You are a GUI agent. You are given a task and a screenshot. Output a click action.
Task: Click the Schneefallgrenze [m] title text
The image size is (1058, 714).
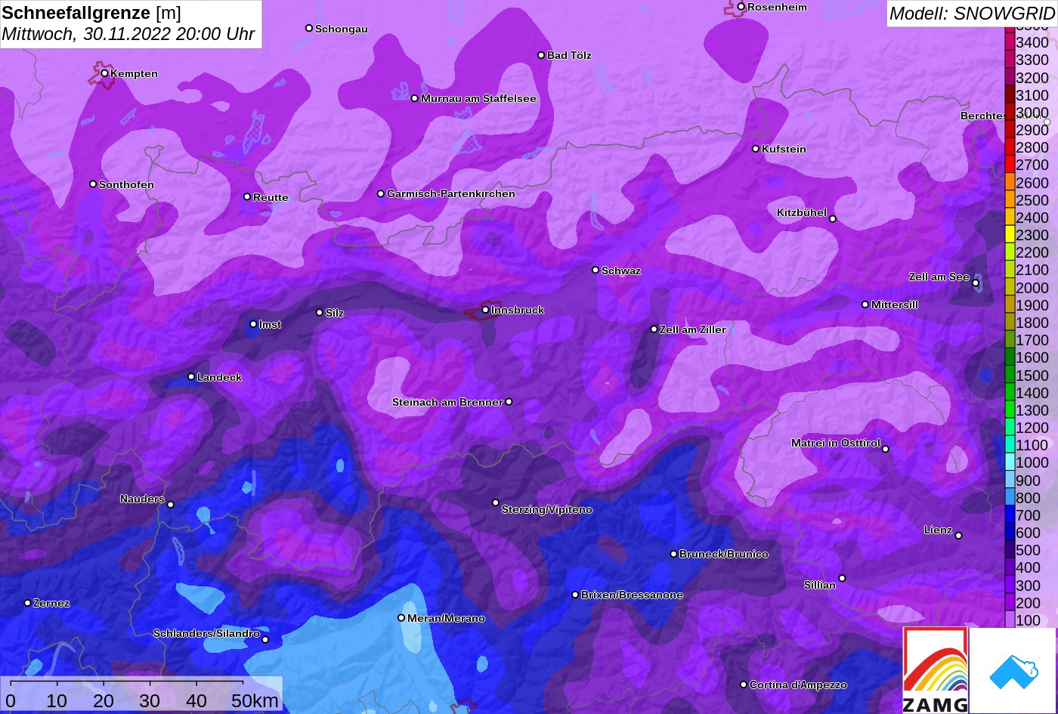[91, 13]
